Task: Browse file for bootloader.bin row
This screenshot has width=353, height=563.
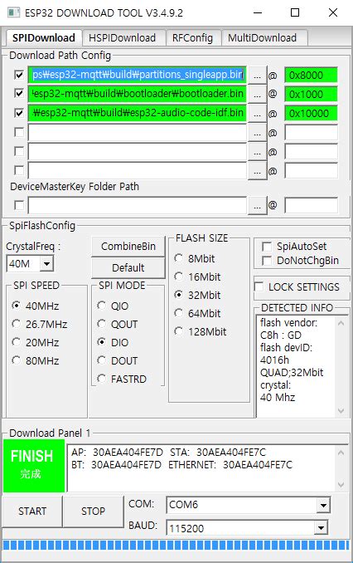Action: [x=257, y=95]
